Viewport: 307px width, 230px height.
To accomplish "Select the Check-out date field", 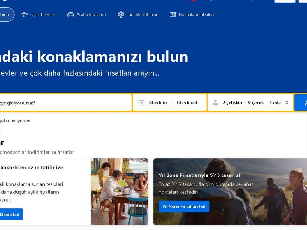I will tap(187, 103).
